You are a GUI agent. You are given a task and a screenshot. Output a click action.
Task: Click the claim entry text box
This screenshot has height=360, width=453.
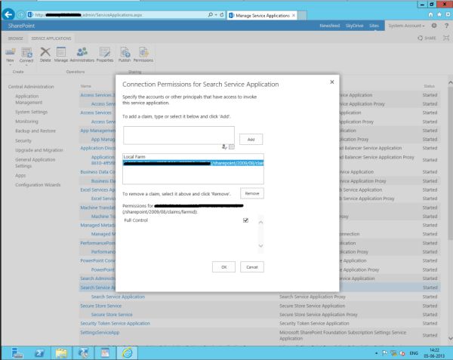(x=179, y=135)
